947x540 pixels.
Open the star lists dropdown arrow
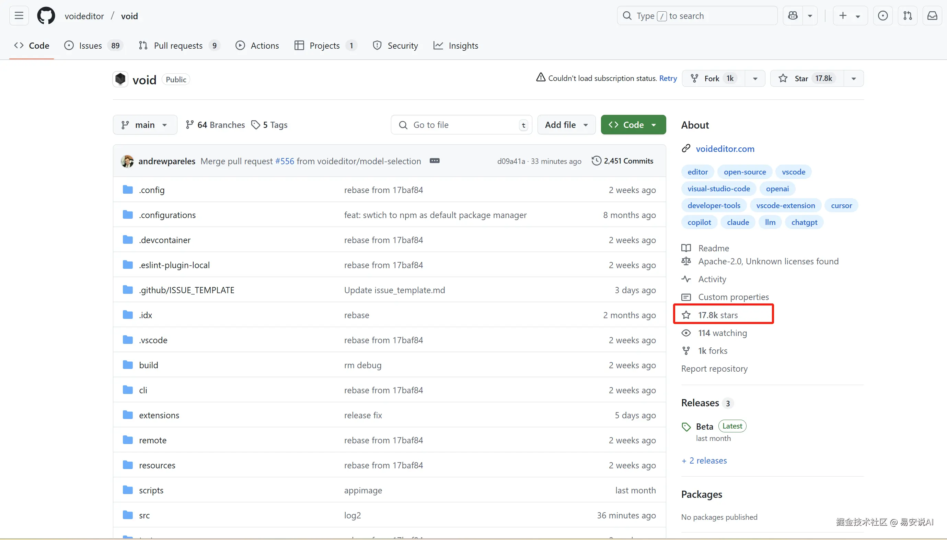[853, 78]
